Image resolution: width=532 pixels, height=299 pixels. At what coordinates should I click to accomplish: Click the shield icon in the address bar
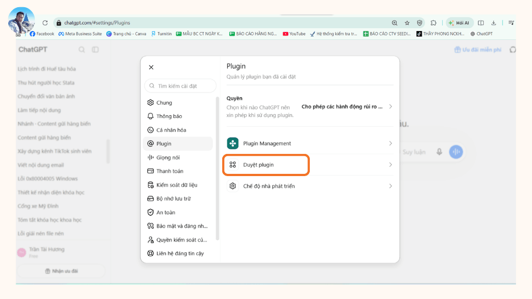tap(420, 23)
